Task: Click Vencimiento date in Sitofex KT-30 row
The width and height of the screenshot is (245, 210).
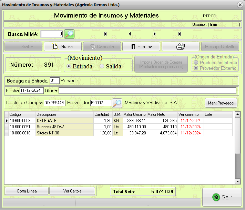Action: (191, 133)
